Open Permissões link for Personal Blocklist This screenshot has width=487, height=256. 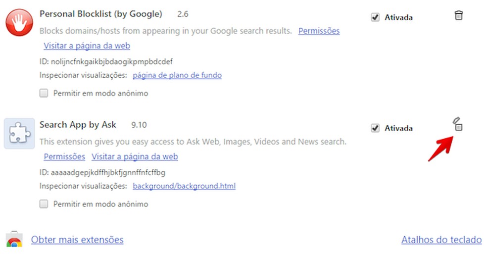click(319, 31)
